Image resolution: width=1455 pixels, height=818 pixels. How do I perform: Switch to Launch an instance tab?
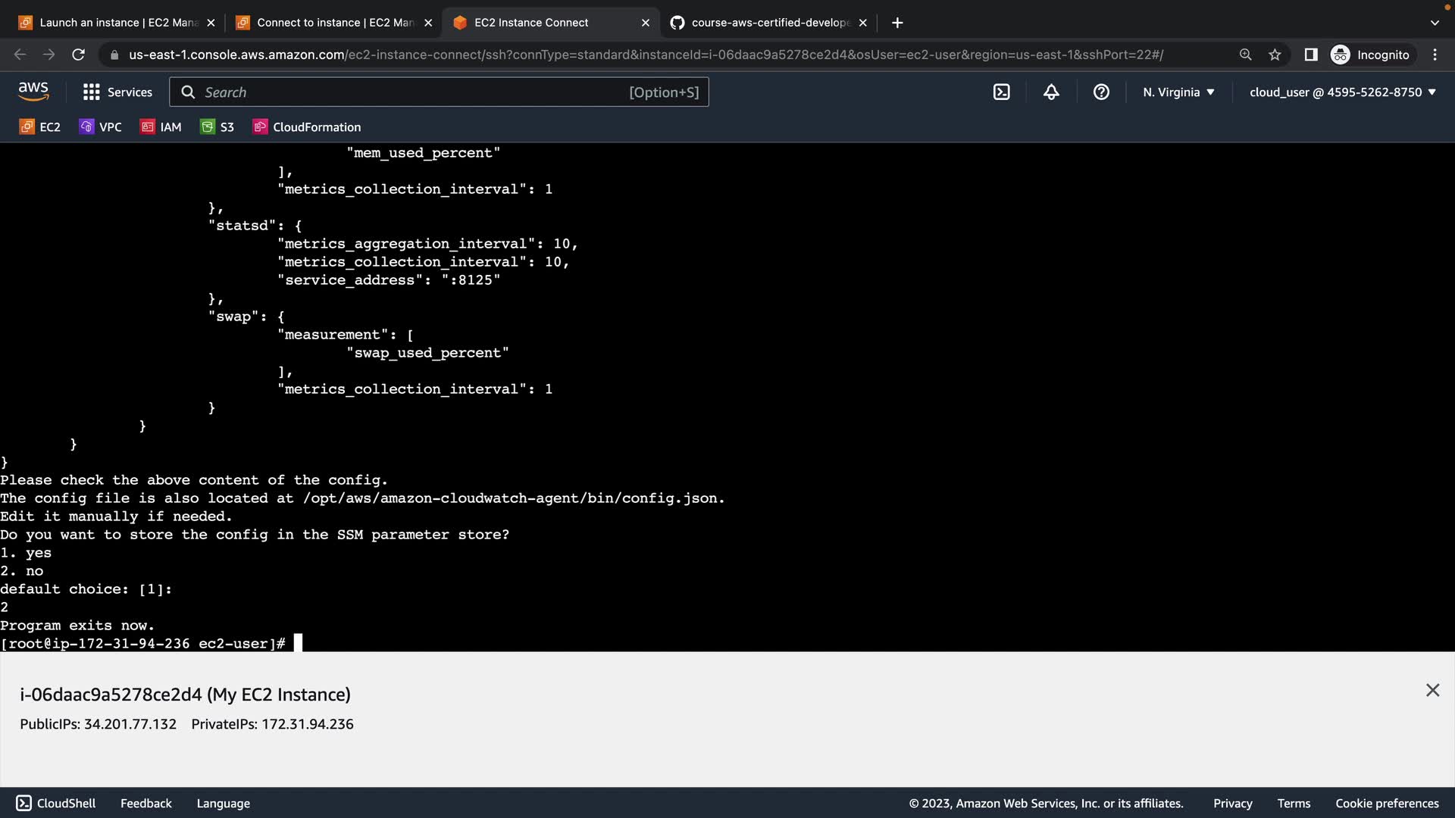click(x=117, y=23)
